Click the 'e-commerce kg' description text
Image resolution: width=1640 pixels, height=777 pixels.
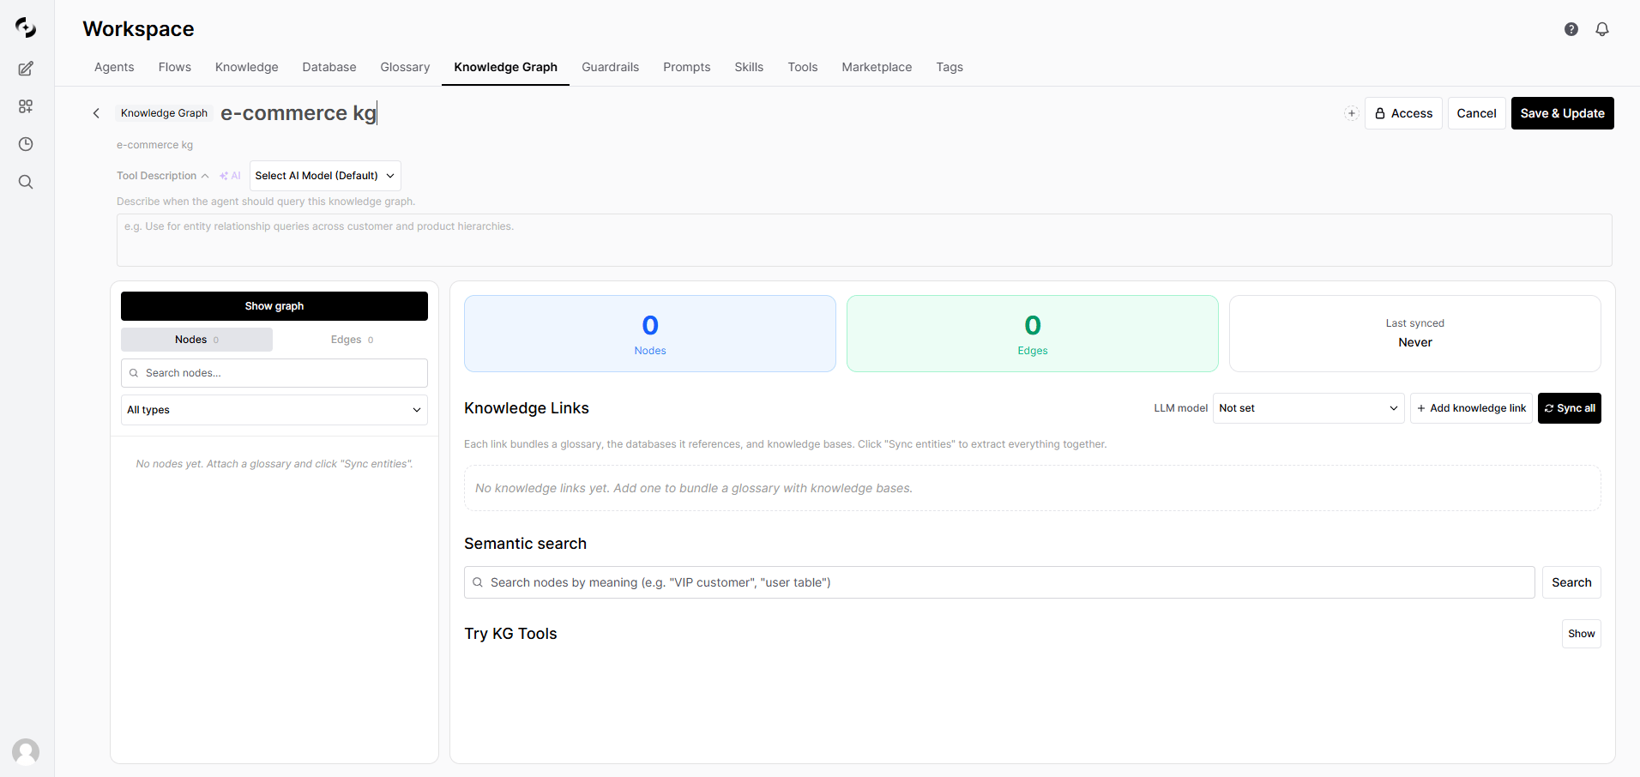pyautogui.click(x=155, y=145)
